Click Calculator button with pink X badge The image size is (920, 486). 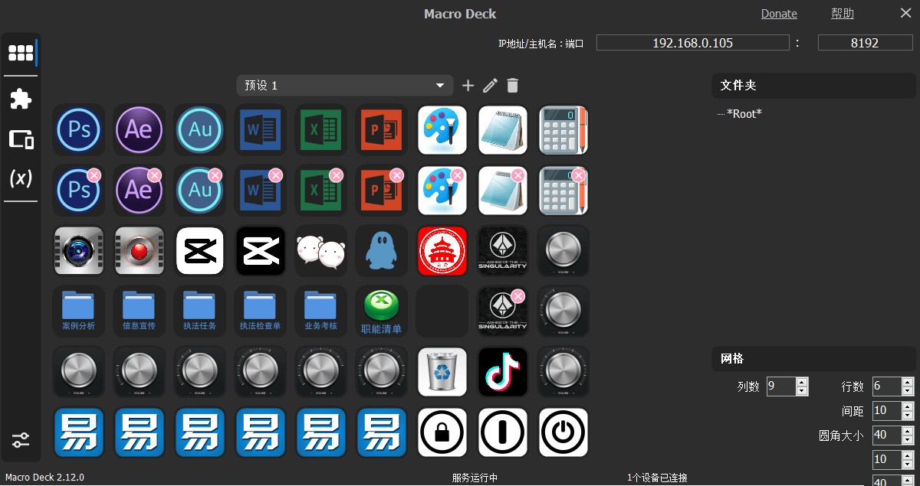[563, 190]
